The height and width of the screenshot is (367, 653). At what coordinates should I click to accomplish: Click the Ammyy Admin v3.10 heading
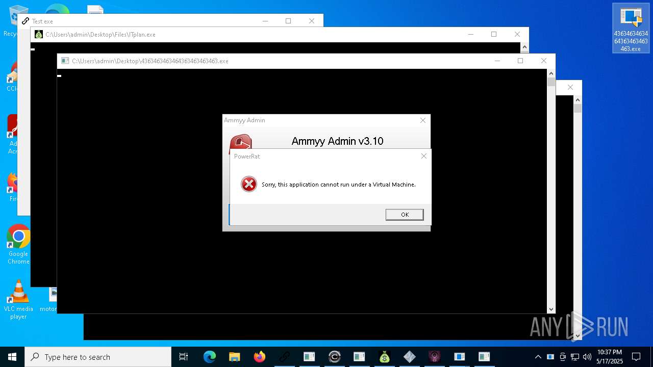[337, 141]
